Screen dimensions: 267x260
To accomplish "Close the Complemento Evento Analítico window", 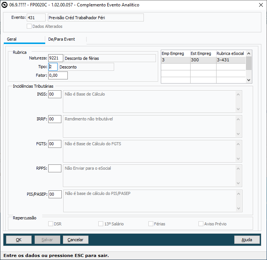I will tap(261, 5).
